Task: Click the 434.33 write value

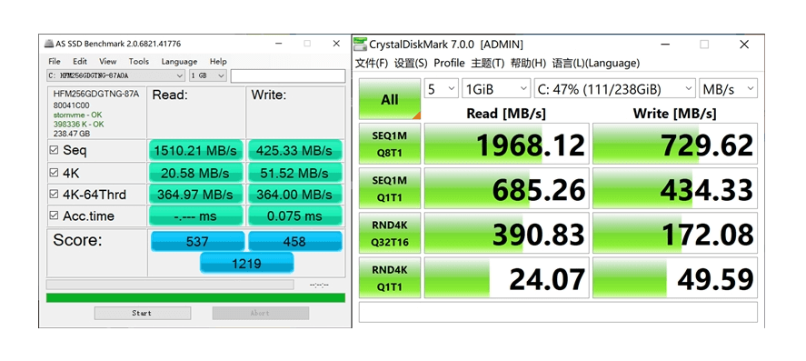Action: pyautogui.click(x=675, y=188)
